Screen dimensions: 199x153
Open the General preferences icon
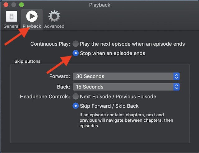pyautogui.click(x=12, y=16)
